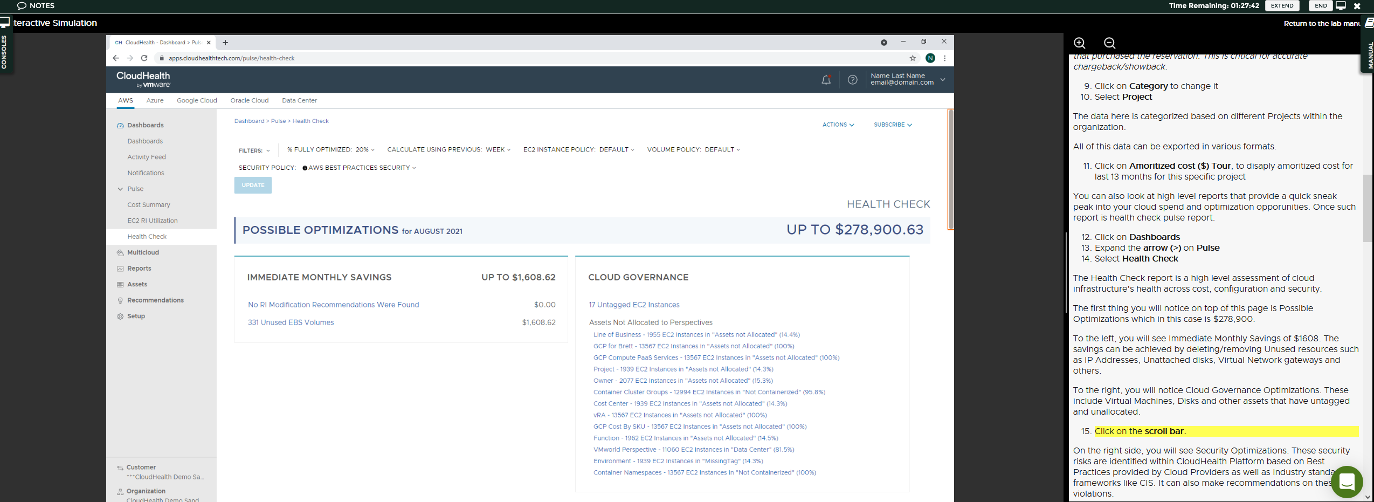
Task: Click the CloudHealth by VMware logo
Action: tap(143, 79)
